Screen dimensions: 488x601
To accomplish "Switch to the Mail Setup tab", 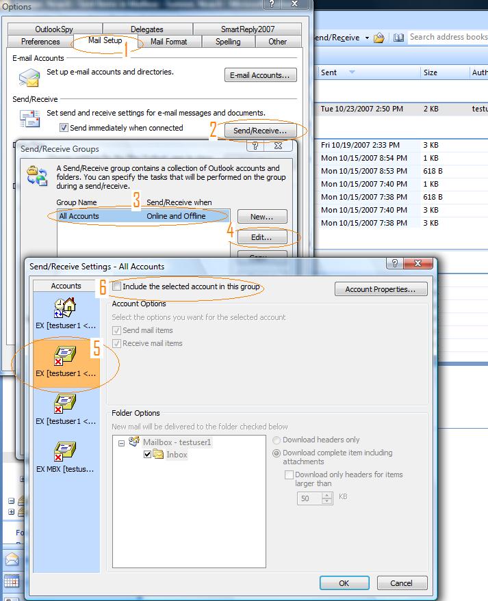I will pyautogui.click(x=105, y=40).
